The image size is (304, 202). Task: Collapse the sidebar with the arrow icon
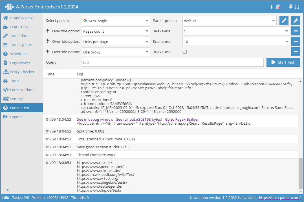pyautogui.click(x=8, y=190)
